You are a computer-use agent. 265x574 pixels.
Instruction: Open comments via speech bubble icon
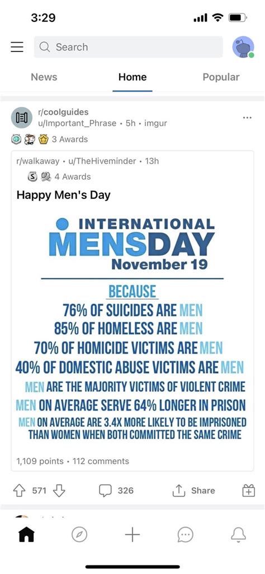click(105, 491)
